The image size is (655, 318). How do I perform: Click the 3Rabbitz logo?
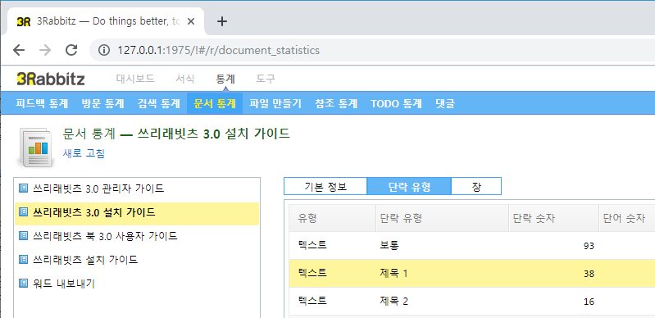(51, 79)
